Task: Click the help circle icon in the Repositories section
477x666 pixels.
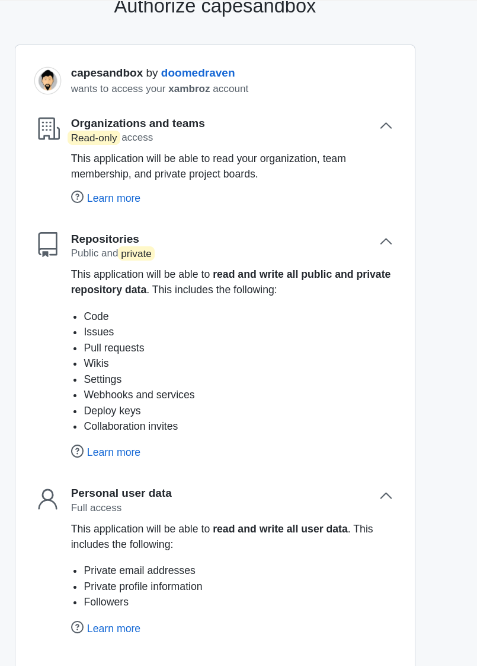Action: click(x=77, y=451)
